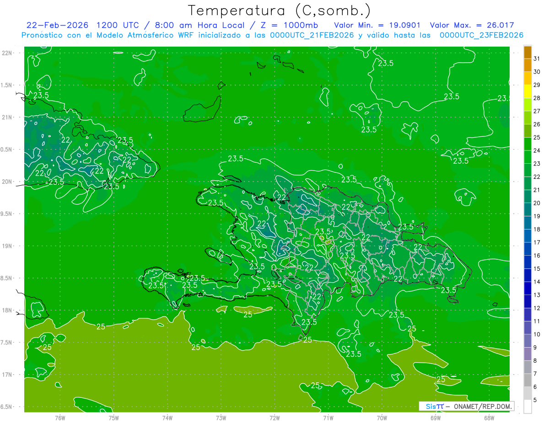The height and width of the screenshot is (424, 549).
Task: Click the "68W" longitude axis label
Action: [x=489, y=418]
